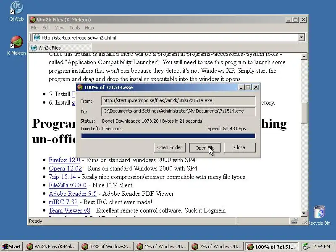Open the View menu
336x252 pixels.
pyautogui.click(x=60, y=28)
